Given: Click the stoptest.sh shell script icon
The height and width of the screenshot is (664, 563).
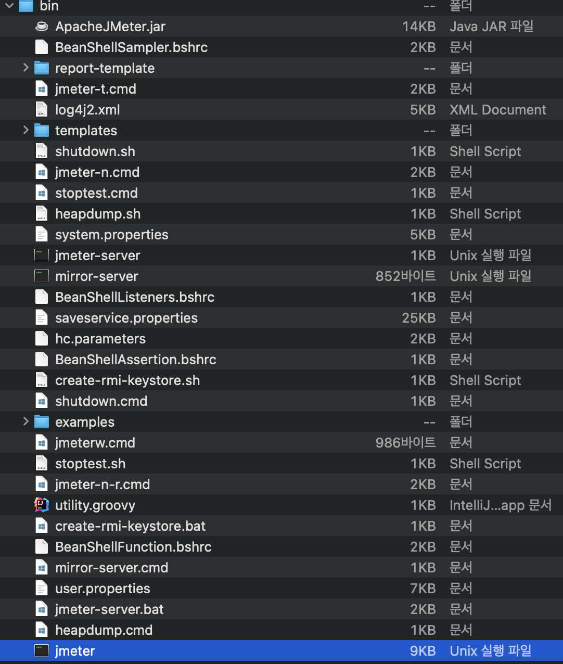Looking at the screenshot, I should [42, 464].
